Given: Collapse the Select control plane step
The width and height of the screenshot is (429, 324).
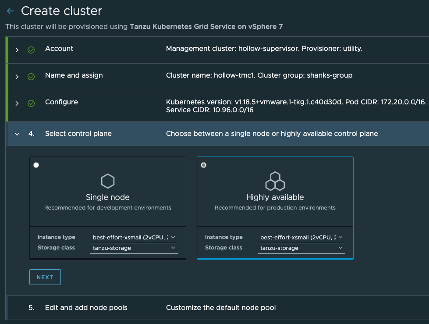Looking at the screenshot, I should point(17,134).
